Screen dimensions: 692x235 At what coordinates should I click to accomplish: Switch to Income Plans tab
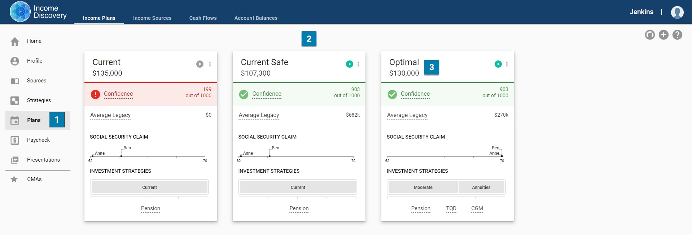(99, 18)
